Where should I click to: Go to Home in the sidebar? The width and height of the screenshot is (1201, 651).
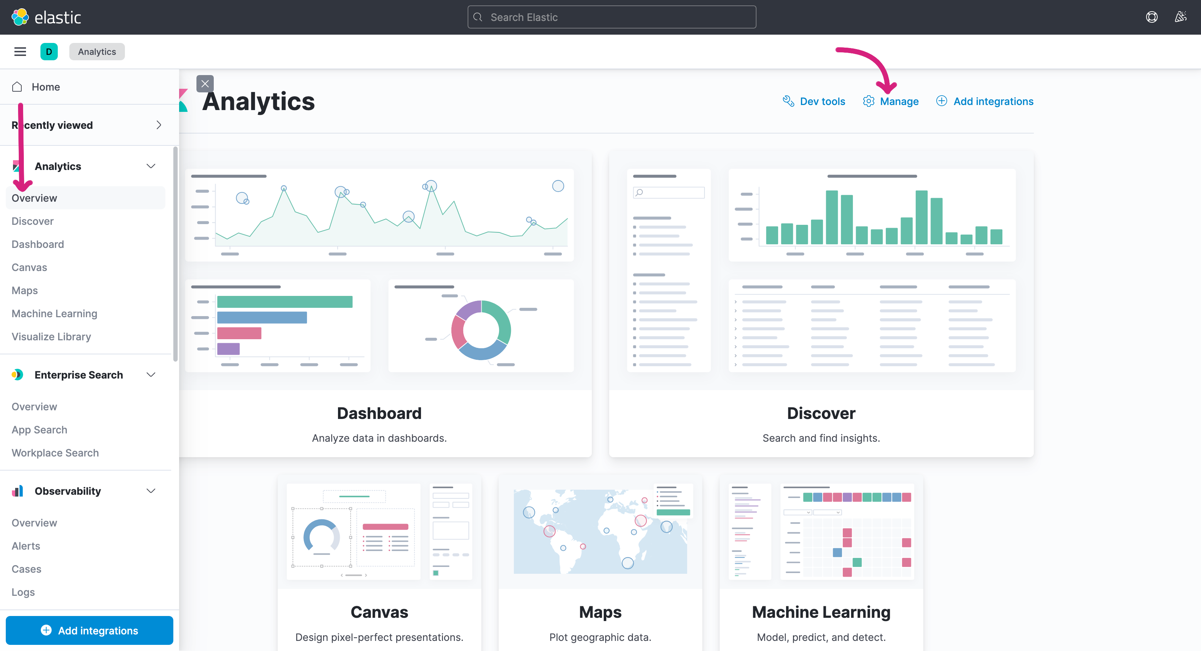point(46,87)
